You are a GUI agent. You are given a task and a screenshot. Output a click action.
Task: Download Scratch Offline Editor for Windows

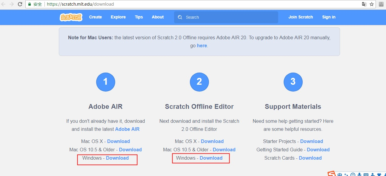pos(211,158)
